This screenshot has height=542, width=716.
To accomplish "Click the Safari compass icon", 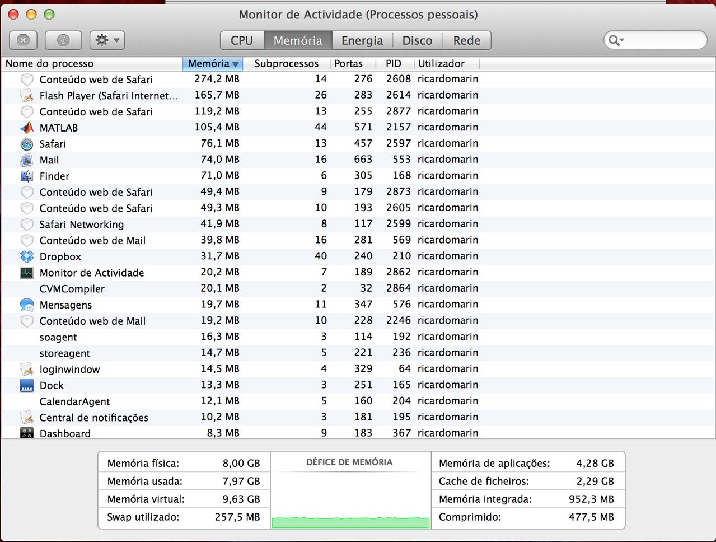I will [x=27, y=144].
